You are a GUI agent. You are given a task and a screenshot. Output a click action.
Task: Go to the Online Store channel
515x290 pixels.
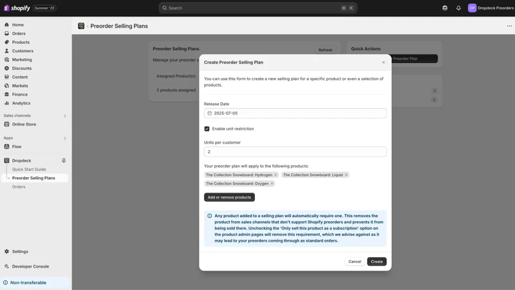24,124
